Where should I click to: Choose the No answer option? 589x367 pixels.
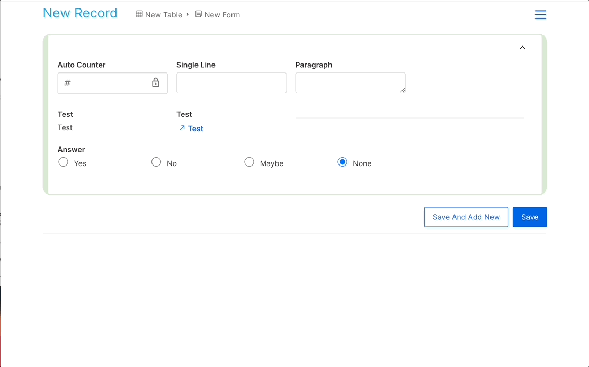point(156,162)
